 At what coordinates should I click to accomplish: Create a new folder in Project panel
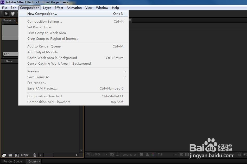pyautogui.click(x=10, y=155)
